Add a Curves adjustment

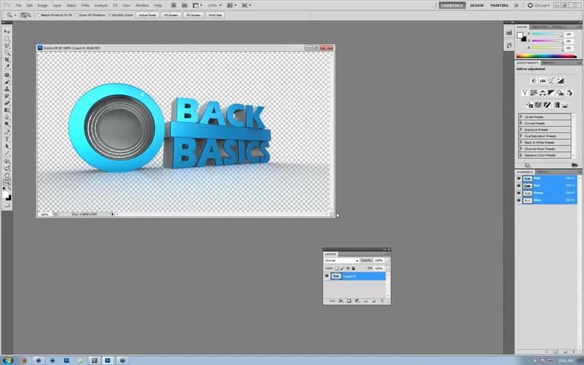tap(551, 81)
